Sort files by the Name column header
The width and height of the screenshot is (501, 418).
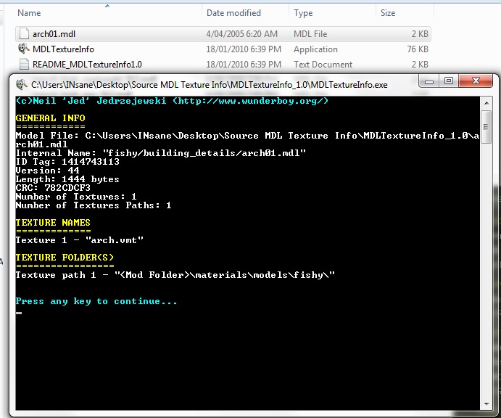[x=29, y=13]
